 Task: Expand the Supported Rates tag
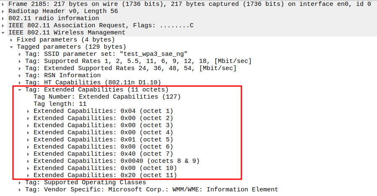pyautogui.click(x=20, y=61)
